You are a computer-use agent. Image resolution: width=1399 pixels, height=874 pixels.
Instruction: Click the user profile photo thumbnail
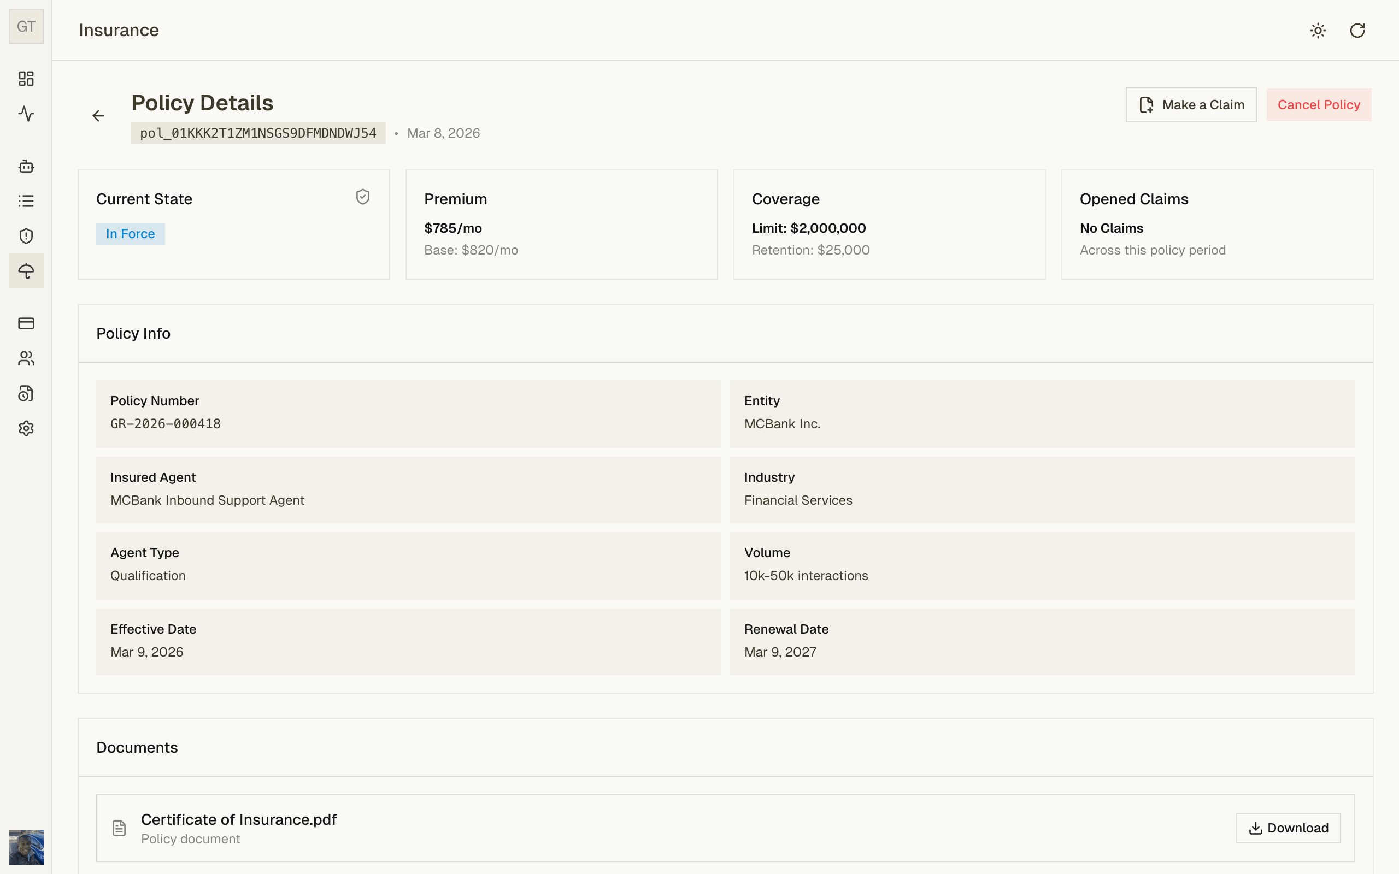tap(26, 847)
